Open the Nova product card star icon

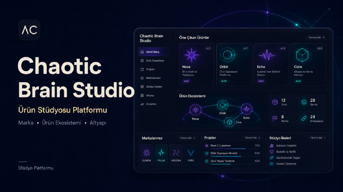click(192, 55)
